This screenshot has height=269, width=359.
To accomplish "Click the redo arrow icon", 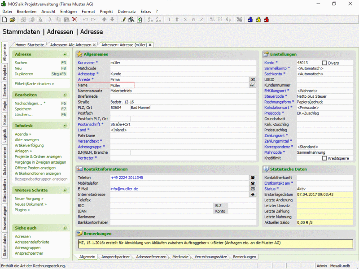I will 93,20.
